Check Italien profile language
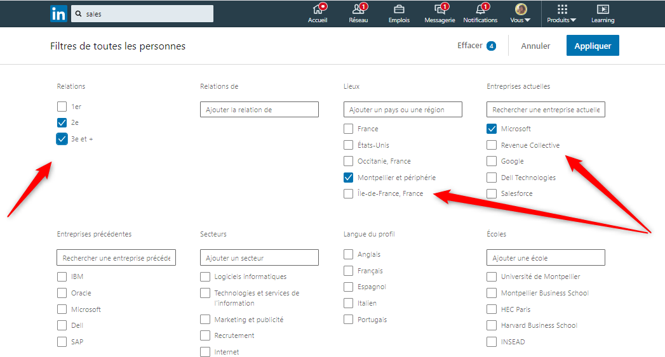The width and height of the screenshot is (665, 357). (348, 303)
